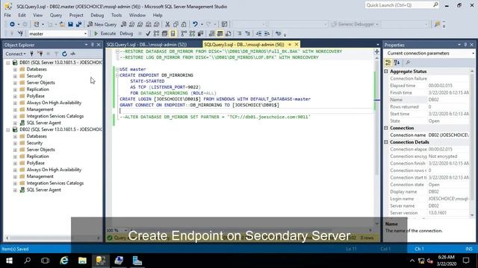This screenshot has height=268, width=478.
Task: Click the Execute button
Action: [105, 33]
